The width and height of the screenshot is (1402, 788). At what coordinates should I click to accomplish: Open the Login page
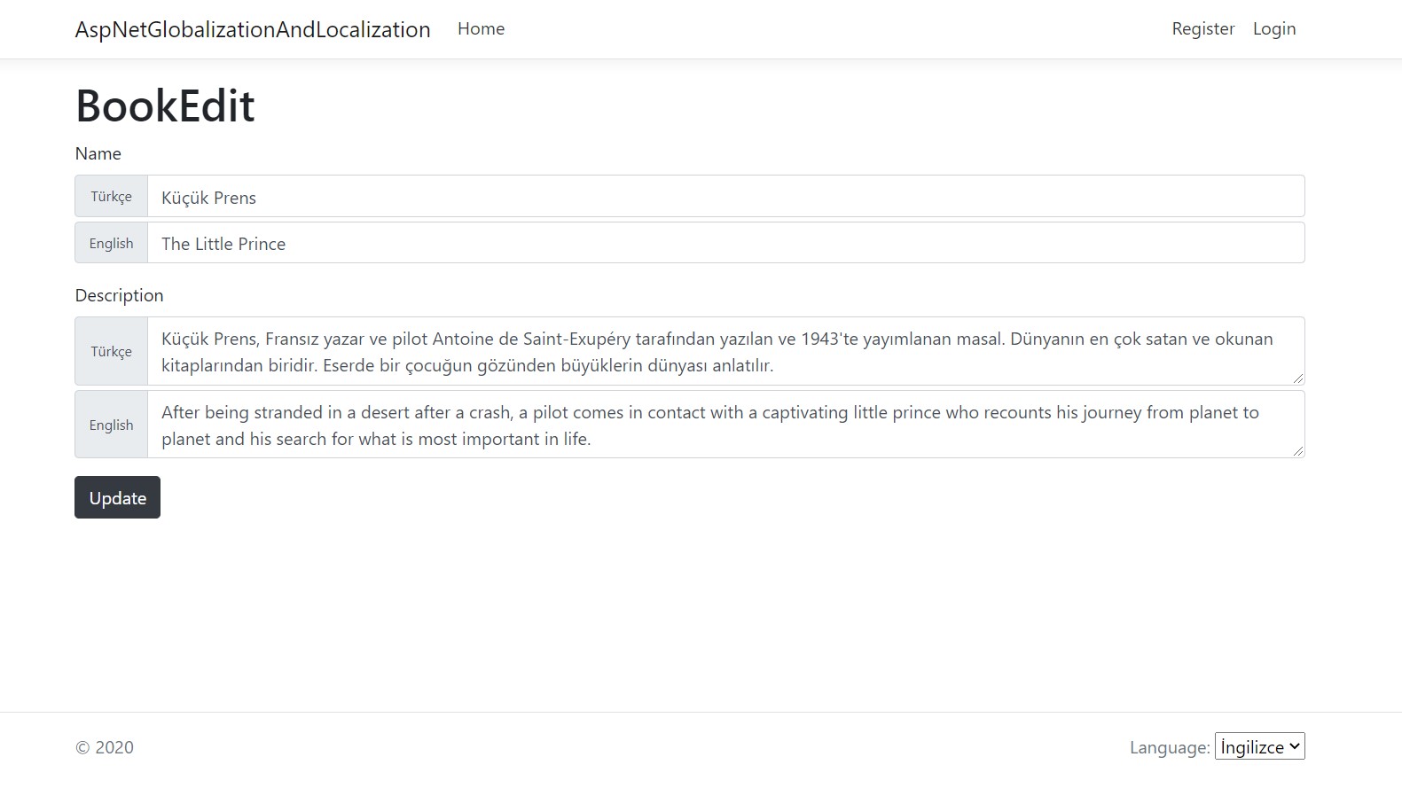point(1274,28)
